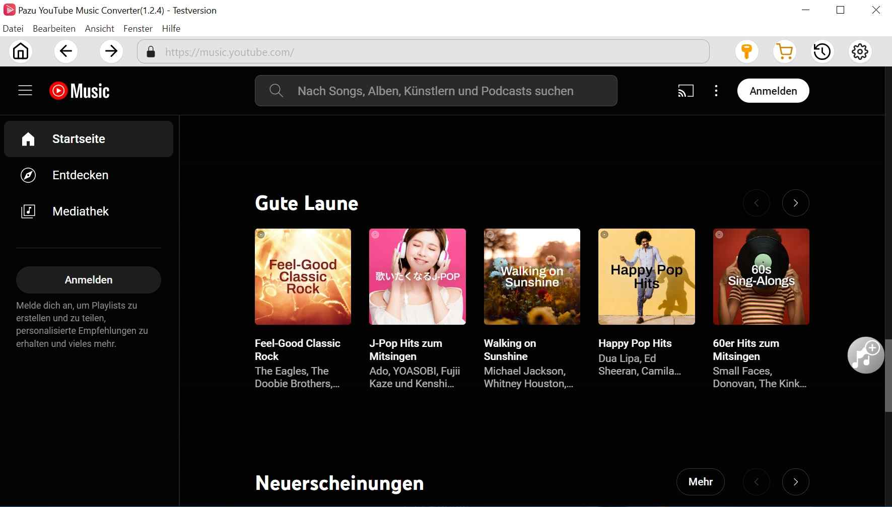Go back with the left arrow button

65,51
